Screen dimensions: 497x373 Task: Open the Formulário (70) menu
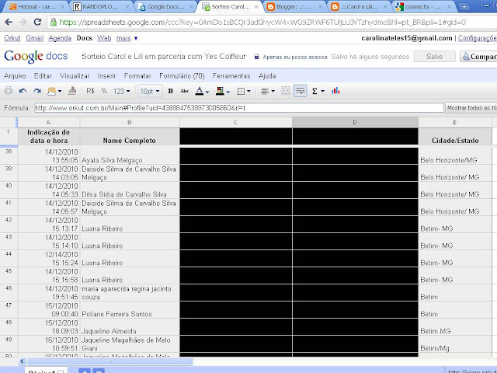coord(182,76)
